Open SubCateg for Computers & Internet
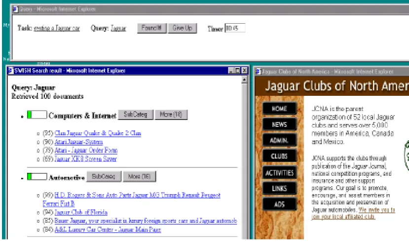The image size is (409, 242). point(136,115)
